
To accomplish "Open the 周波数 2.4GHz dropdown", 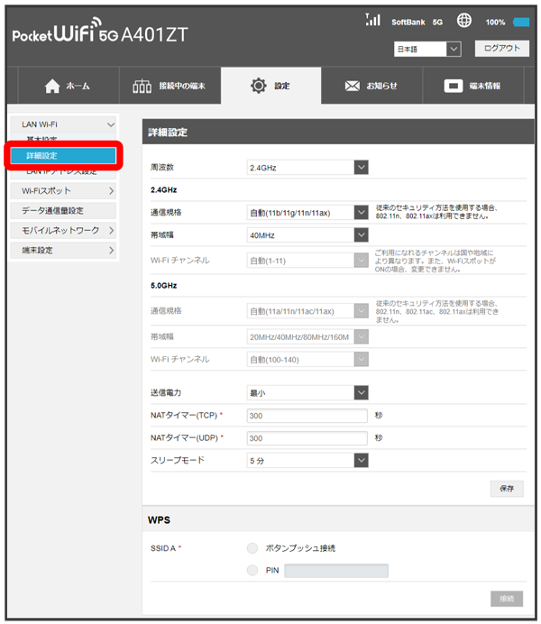I will [x=307, y=167].
